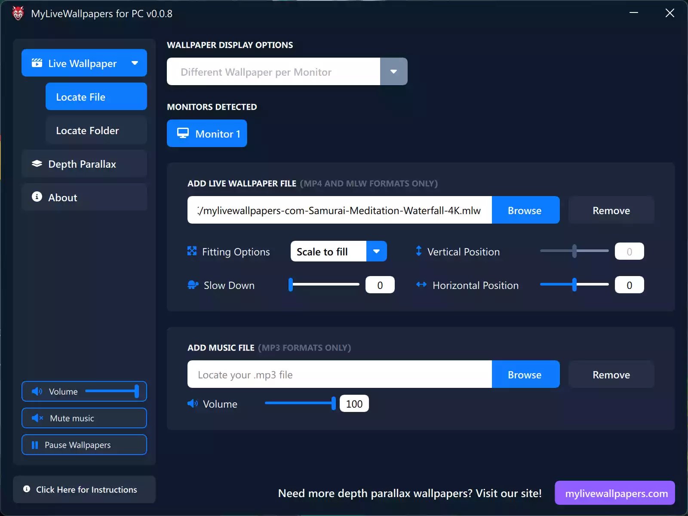Image resolution: width=688 pixels, height=516 pixels.
Task: Click the About info icon
Action: click(37, 197)
